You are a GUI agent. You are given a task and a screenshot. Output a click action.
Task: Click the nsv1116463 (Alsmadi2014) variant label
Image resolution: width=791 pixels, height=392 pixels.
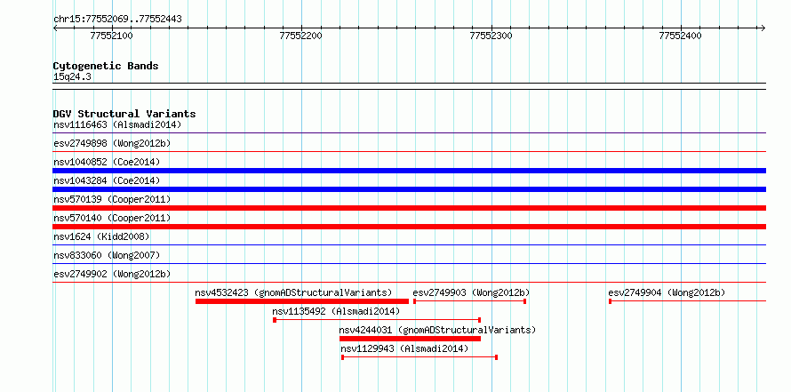coord(117,124)
